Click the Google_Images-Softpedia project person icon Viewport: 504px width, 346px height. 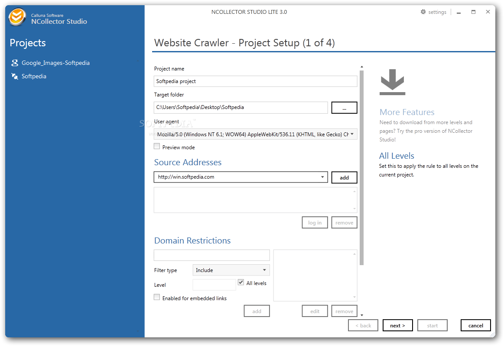[x=15, y=63]
